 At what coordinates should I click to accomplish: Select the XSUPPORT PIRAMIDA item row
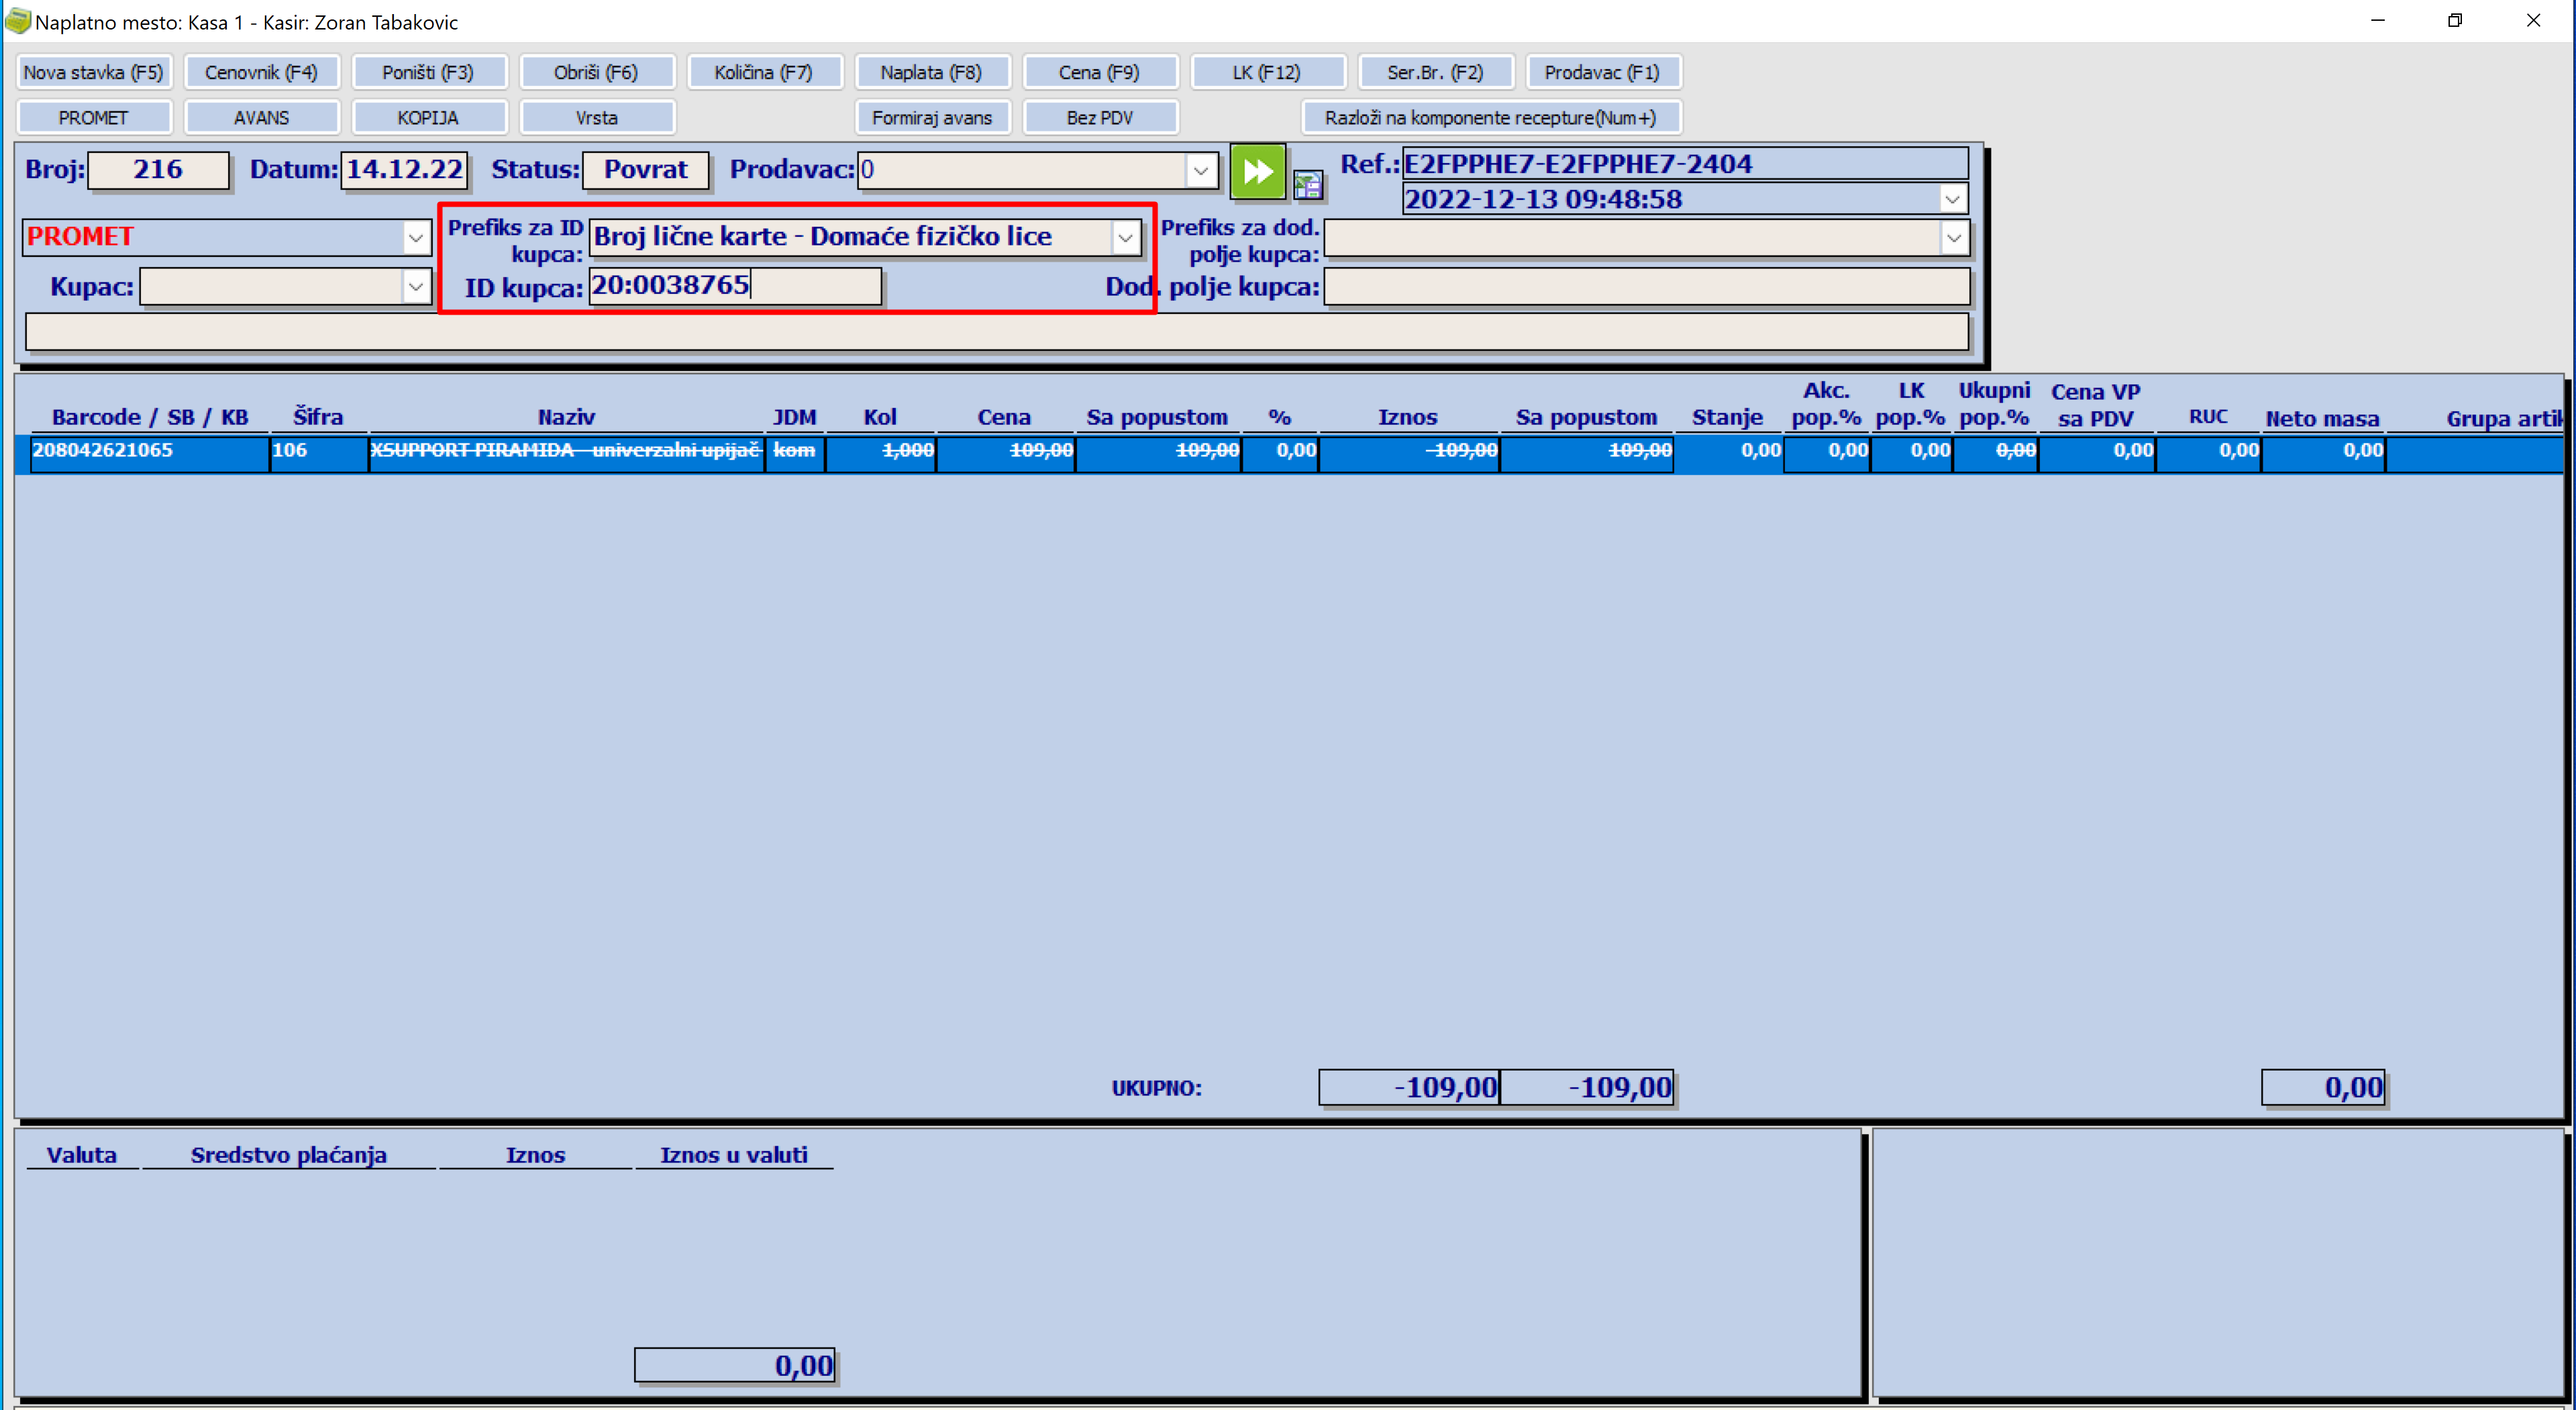point(566,451)
